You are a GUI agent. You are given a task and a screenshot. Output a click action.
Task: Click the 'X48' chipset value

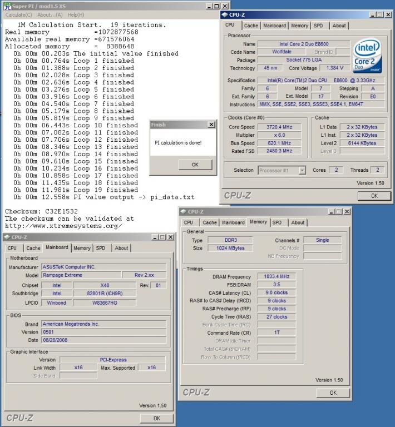[x=105, y=285]
